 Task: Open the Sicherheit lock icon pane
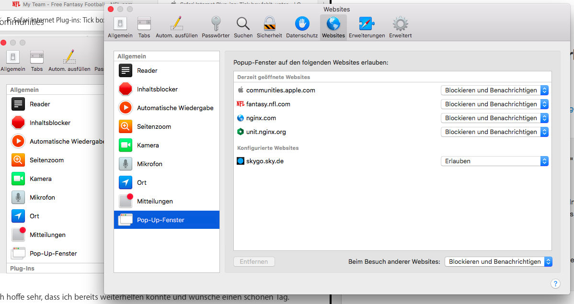pyautogui.click(x=269, y=27)
